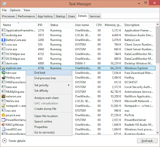This screenshot has height=147, width=160.
Task: Sort by the Memory column header
Action: pos(113,25)
